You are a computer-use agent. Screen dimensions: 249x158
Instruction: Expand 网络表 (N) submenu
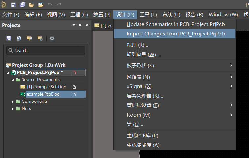pos(175,77)
